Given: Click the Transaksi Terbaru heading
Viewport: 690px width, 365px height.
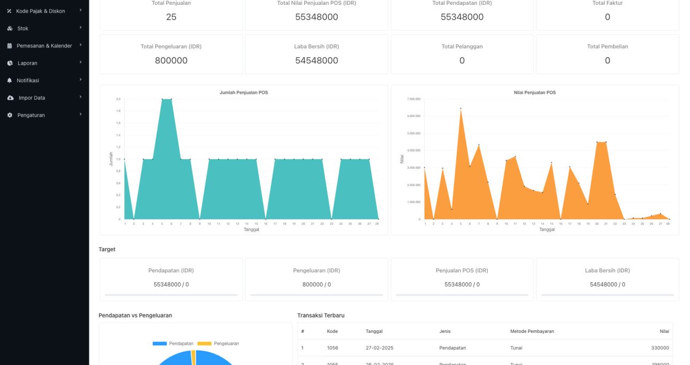Looking at the screenshot, I should click(321, 315).
